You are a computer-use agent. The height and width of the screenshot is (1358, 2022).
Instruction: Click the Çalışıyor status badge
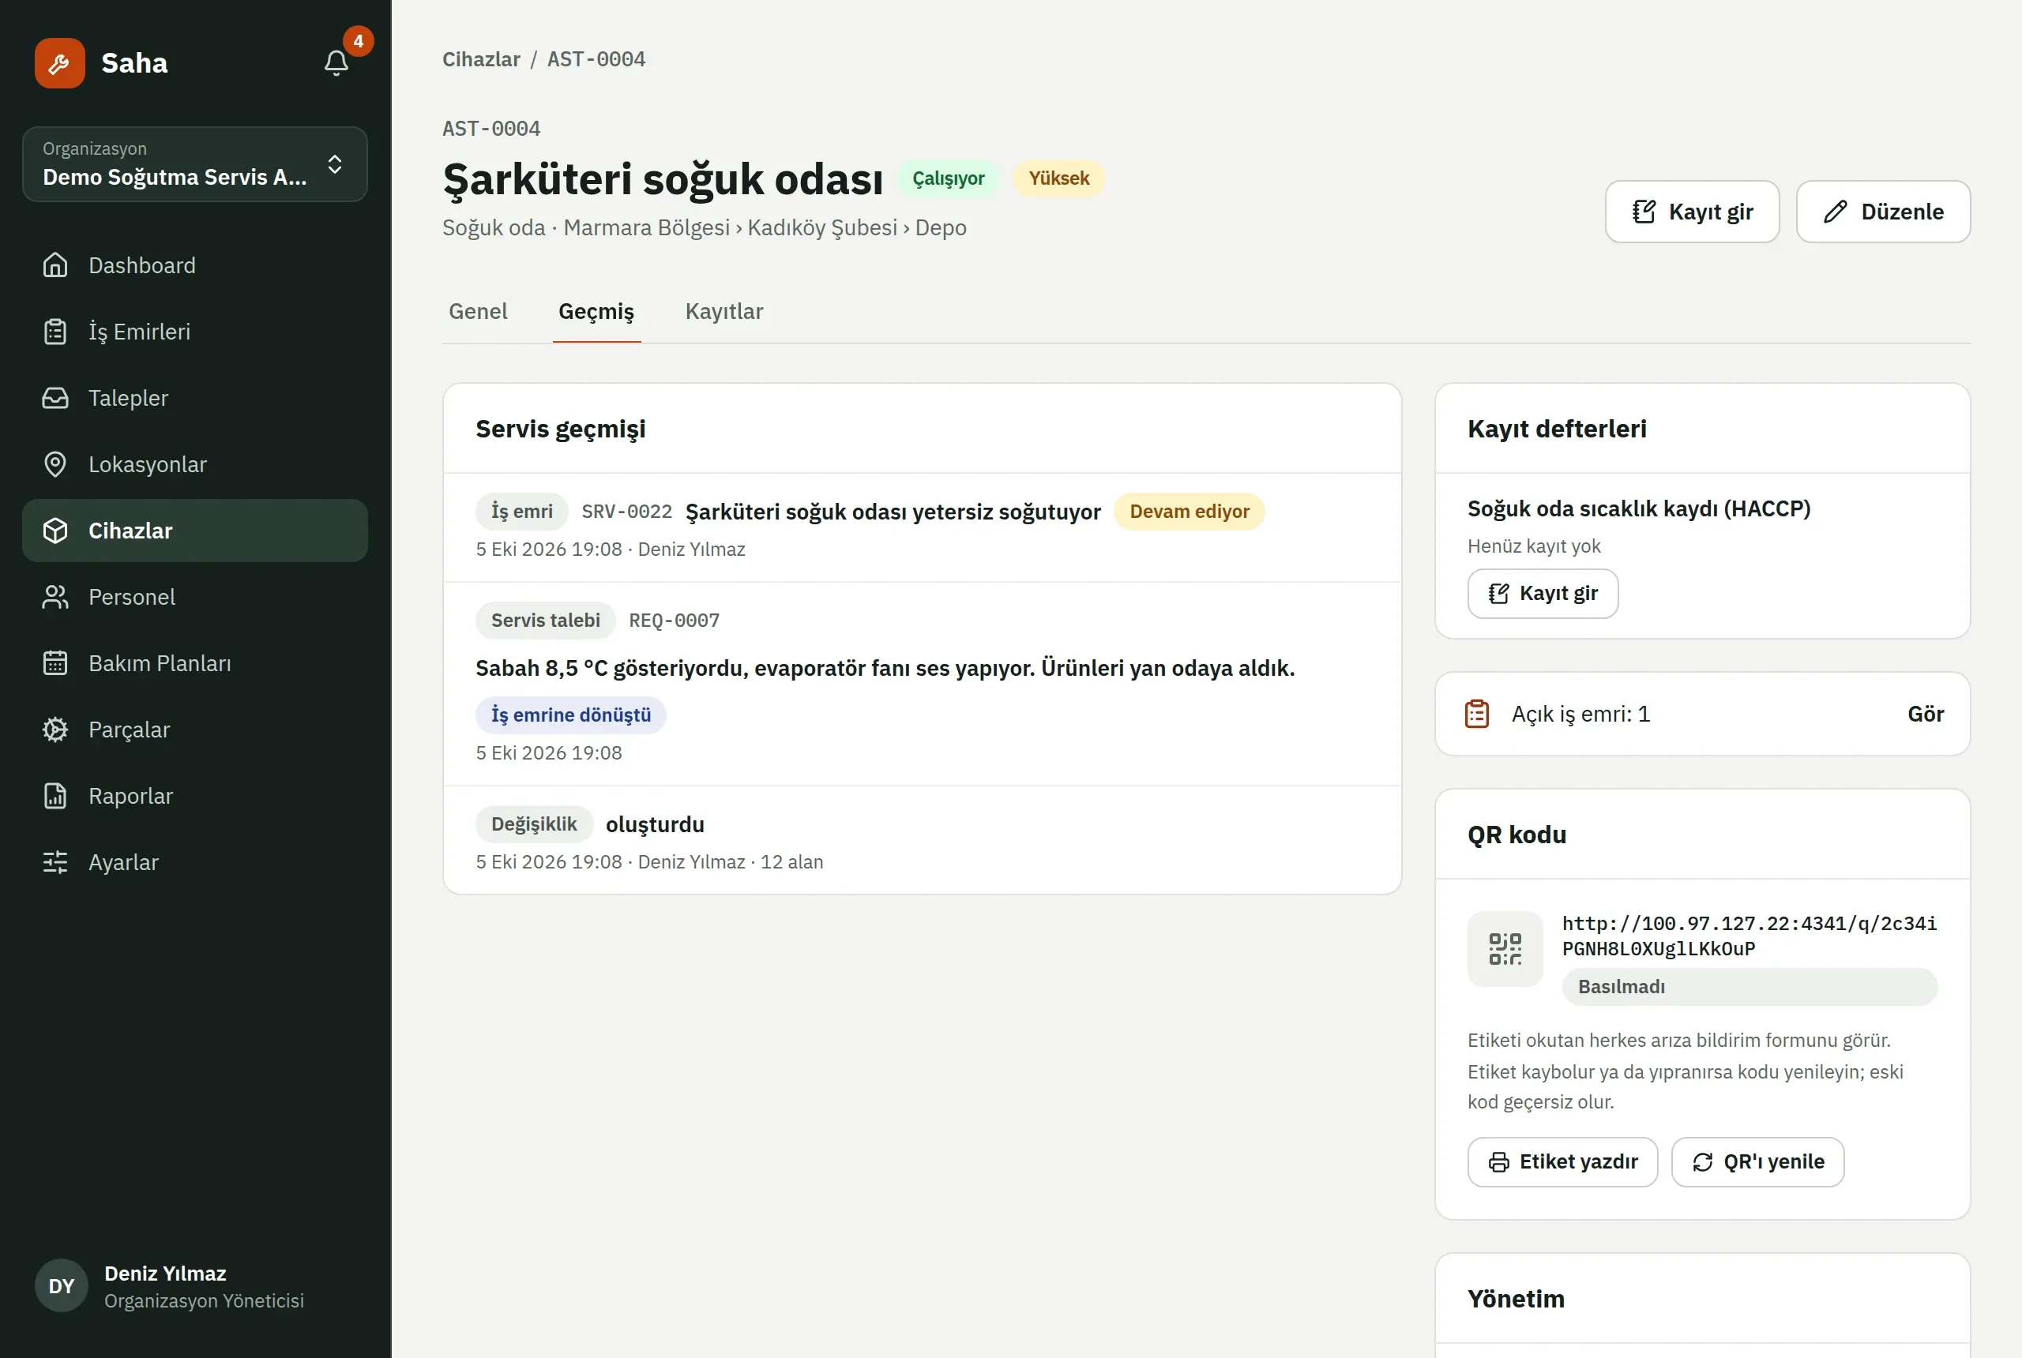click(x=948, y=178)
